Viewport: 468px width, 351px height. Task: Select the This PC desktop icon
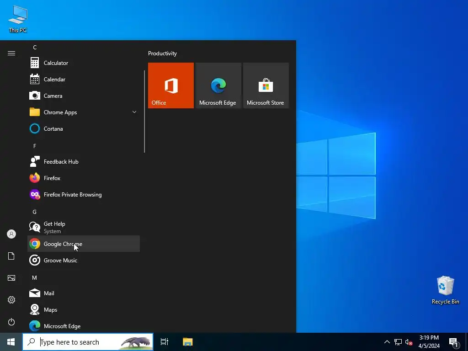[18, 19]
